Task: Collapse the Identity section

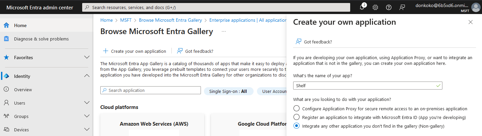Action: pos(87,76)
